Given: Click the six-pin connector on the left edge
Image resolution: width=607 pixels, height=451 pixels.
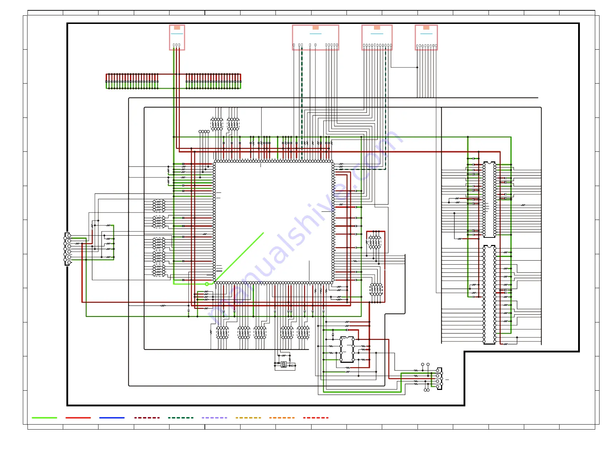Looking at the screenshot, I should 68,249.
